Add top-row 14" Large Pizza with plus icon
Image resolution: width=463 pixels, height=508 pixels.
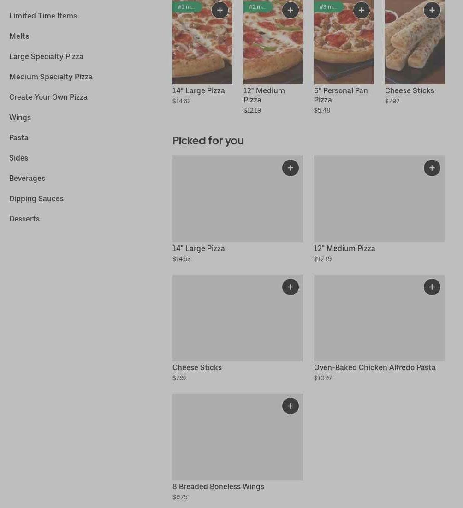[220, 10]
